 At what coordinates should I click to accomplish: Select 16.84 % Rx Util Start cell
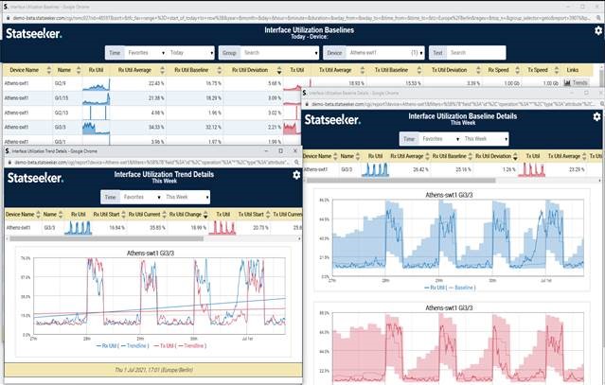pos(116,228)
